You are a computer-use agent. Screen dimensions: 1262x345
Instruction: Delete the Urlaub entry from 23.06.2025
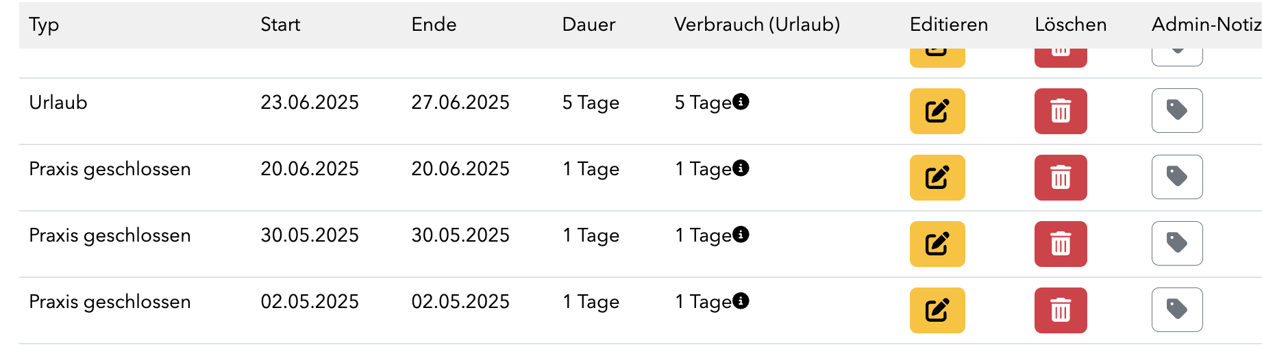pos(1061,111)
